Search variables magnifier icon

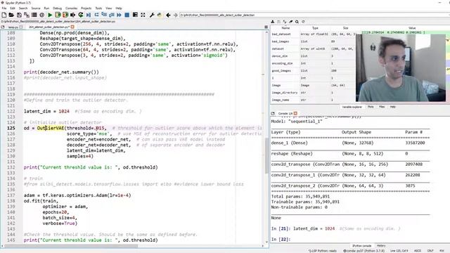(297, 22)
